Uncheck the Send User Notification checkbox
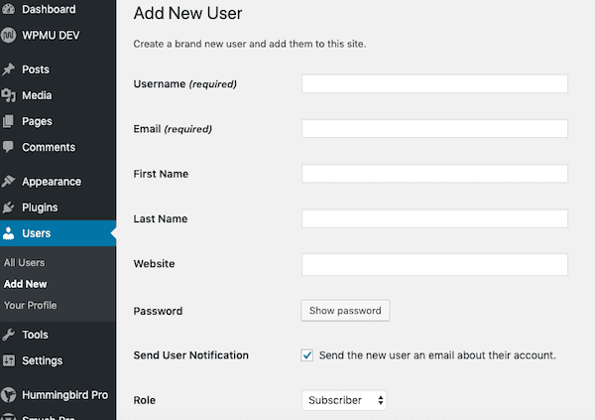 307,354
